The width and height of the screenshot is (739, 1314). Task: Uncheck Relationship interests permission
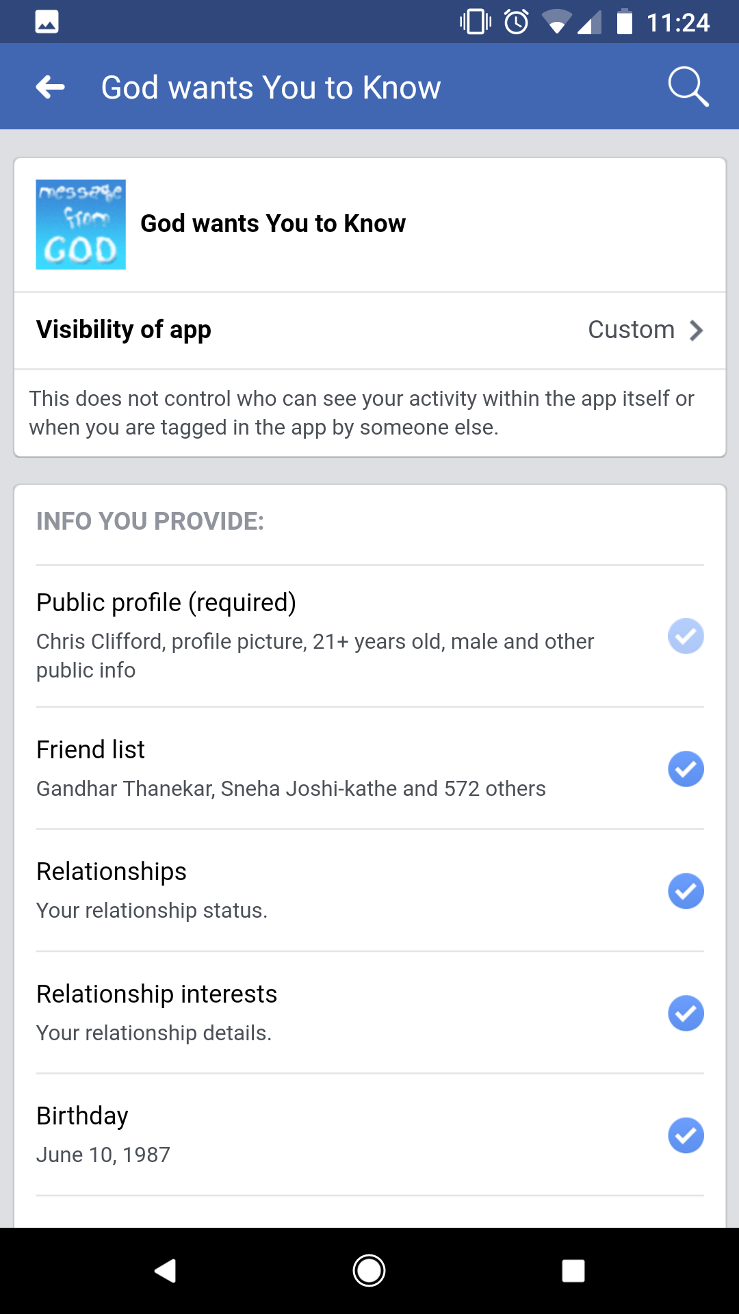[x=686, y=1014]
